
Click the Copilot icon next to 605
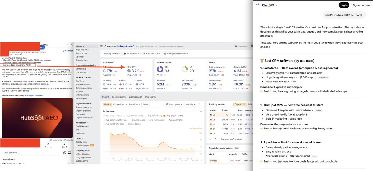137,84
